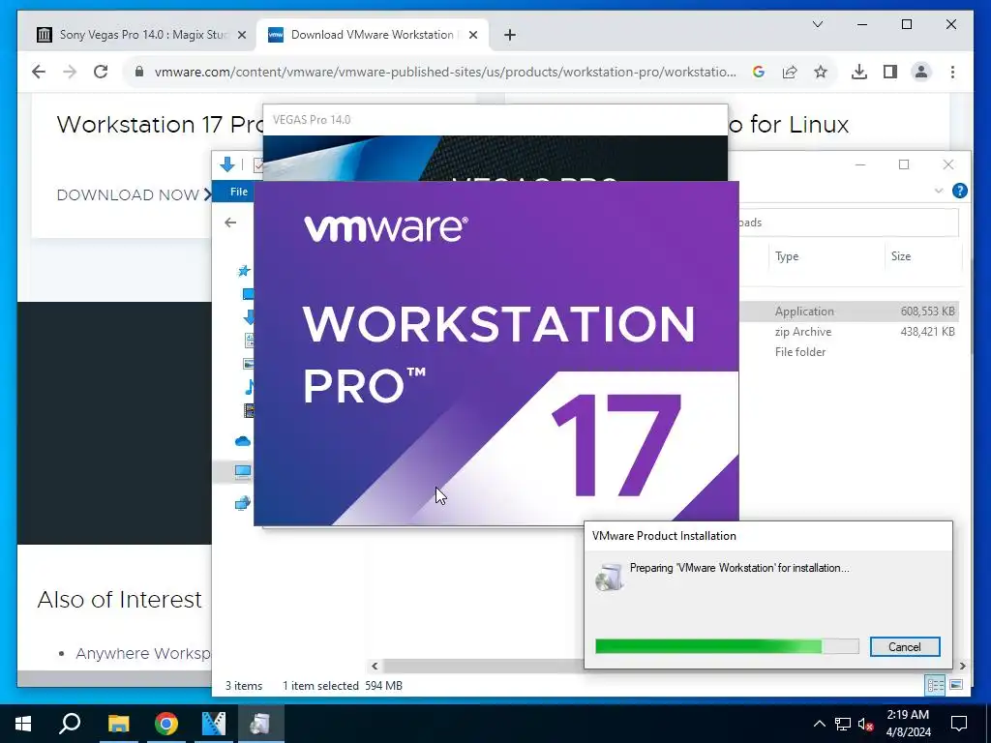The width and height of the screenshot is (991, 743).
Task: Open Chrome profile avatar
Action: 921,72
